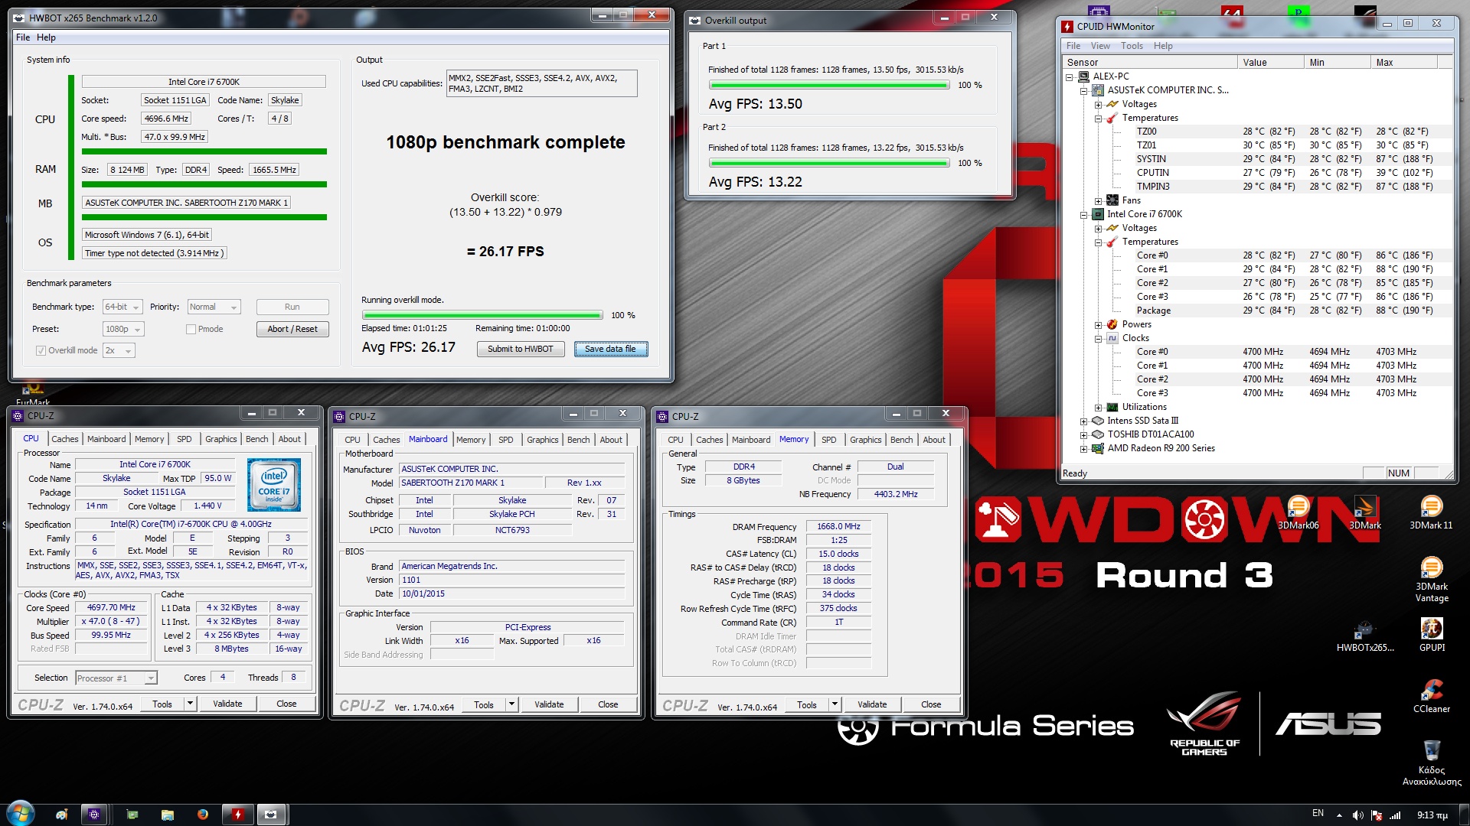Open the Recycle Bin desktop icon
This screenshot has height=826, width=1470.
[x=1431, y=762]
